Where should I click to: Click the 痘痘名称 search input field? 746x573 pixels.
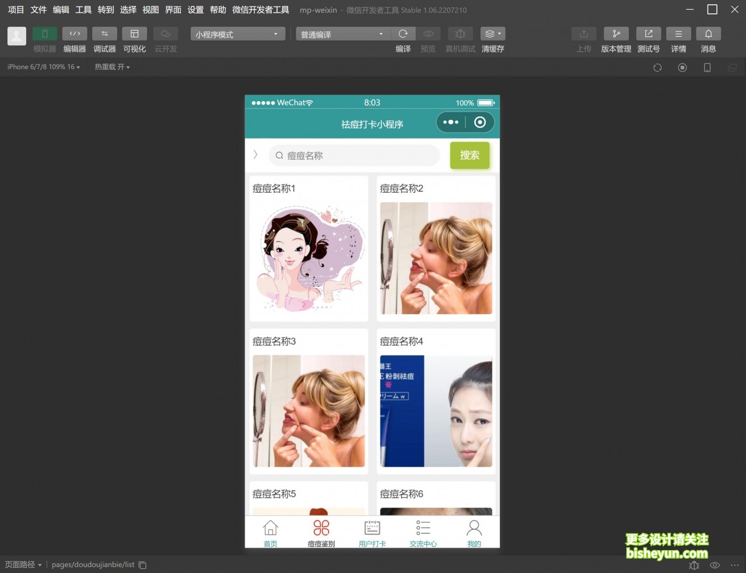pos(354,155)
